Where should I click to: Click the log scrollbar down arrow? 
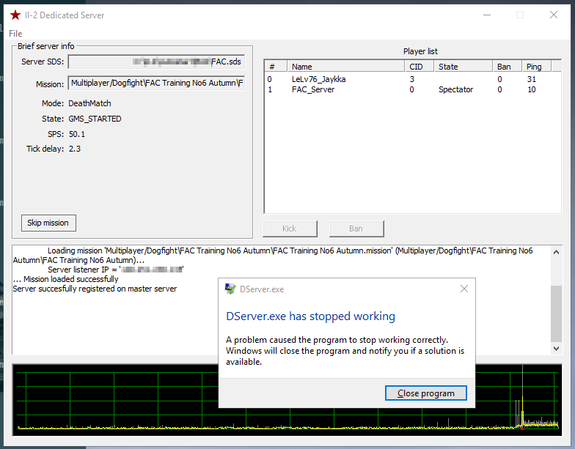point(556,349)
